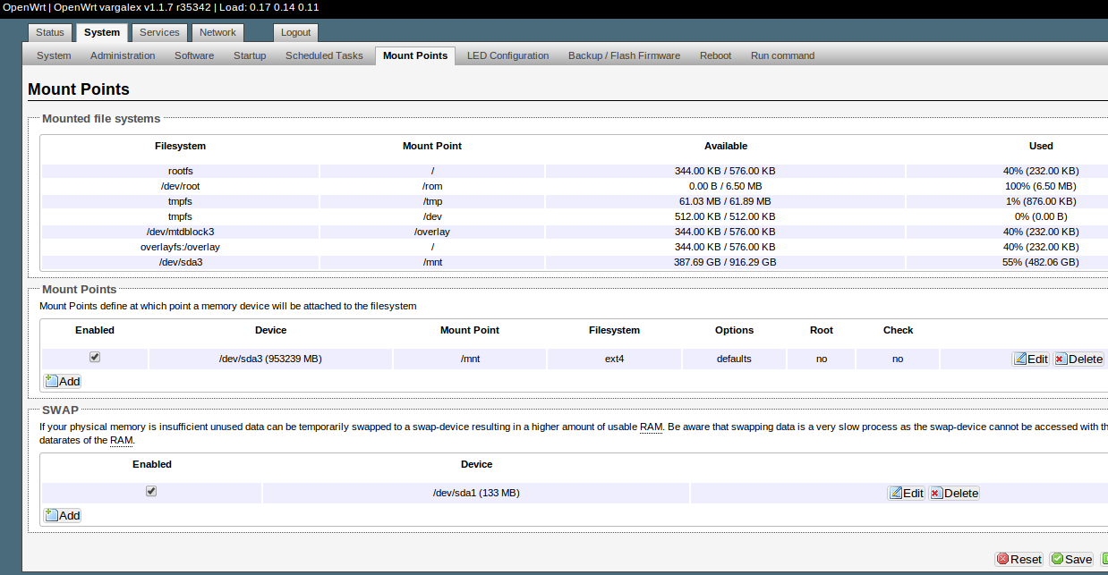Click the /dev/root filesystem row

[x=573, y=186]
